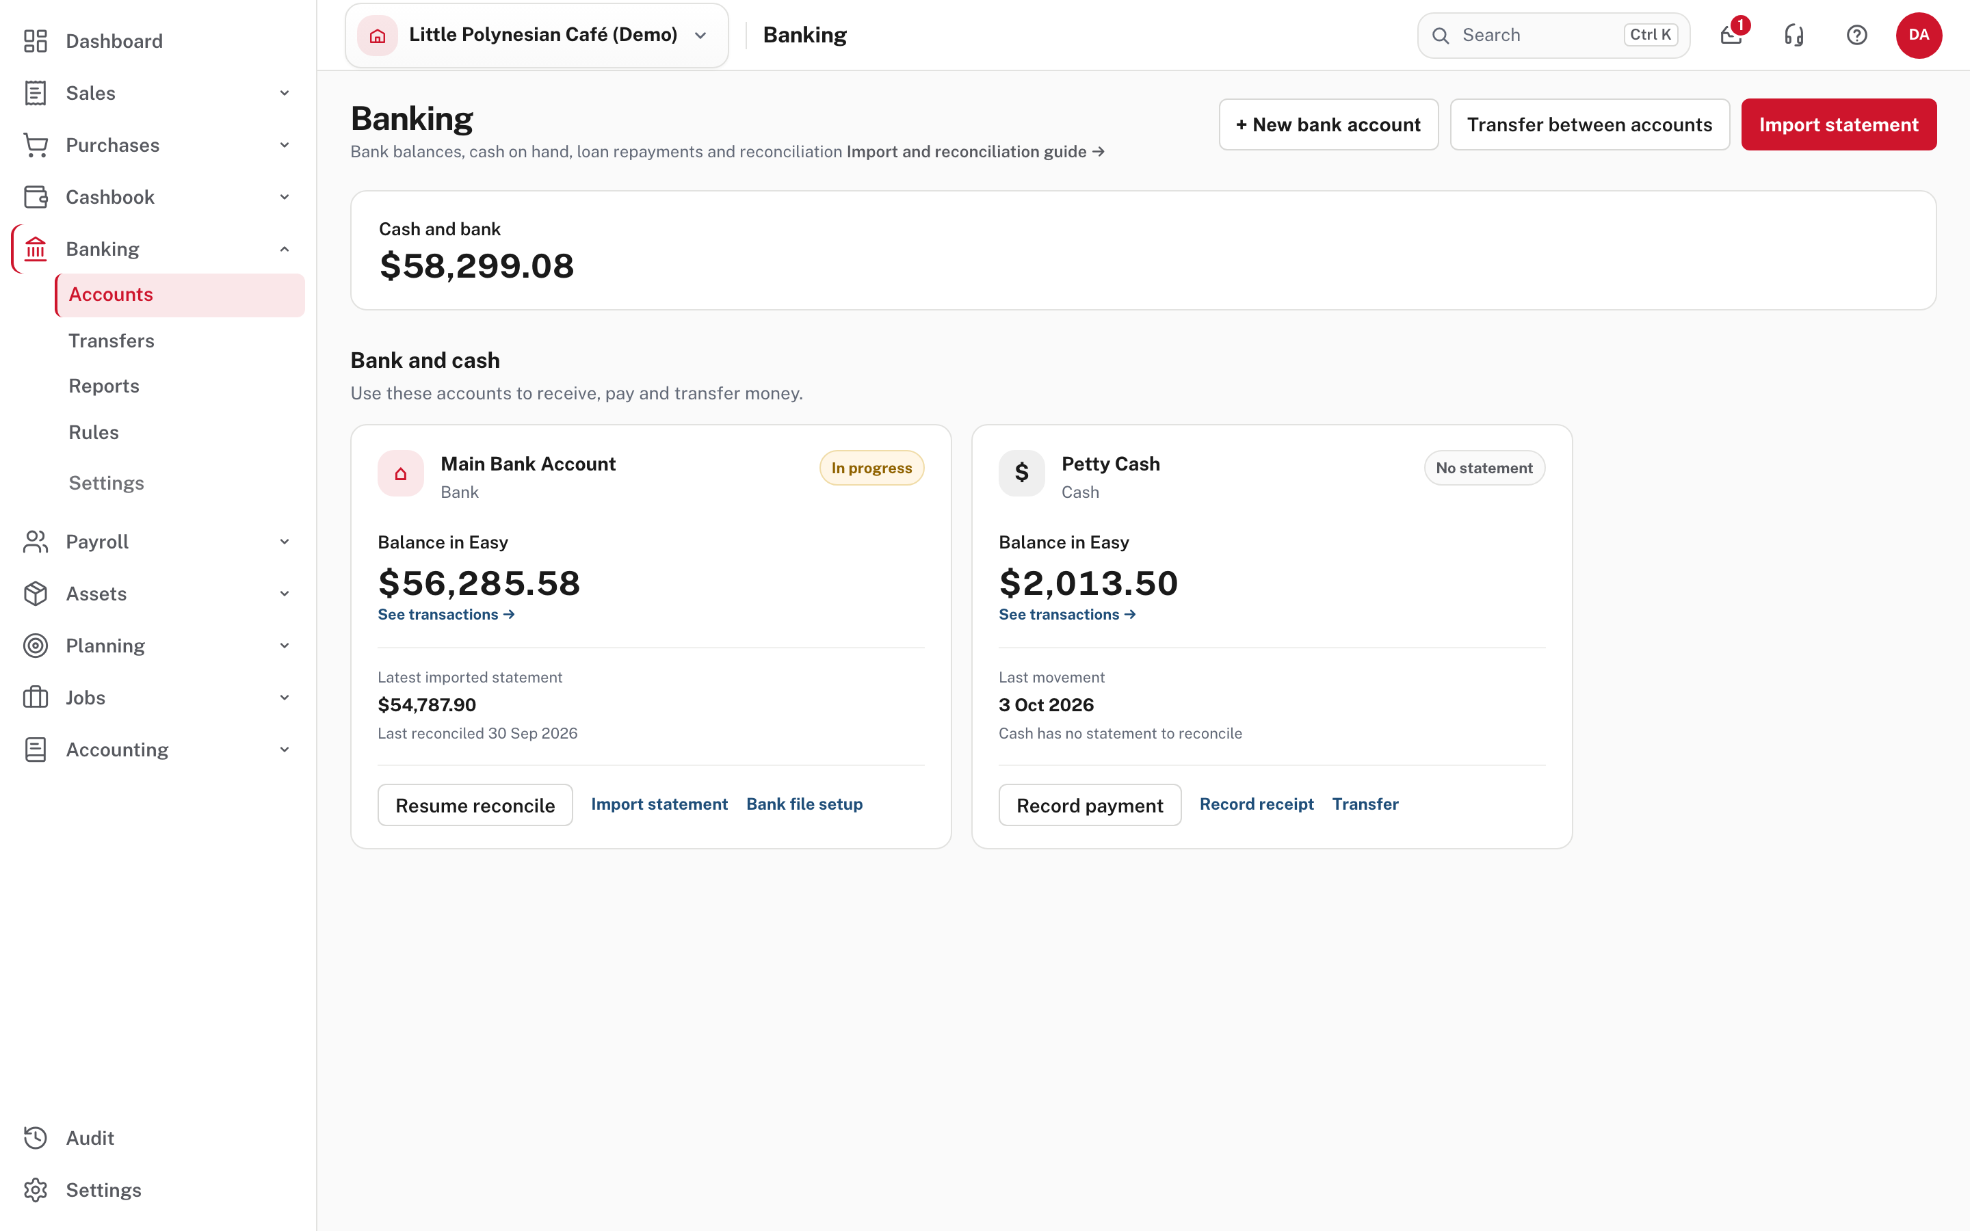
Task: Click the Banking building icon in sidebar
Action: point(35,249)
